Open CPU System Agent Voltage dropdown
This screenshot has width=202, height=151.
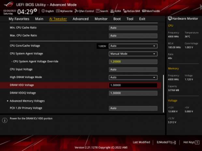133,54
